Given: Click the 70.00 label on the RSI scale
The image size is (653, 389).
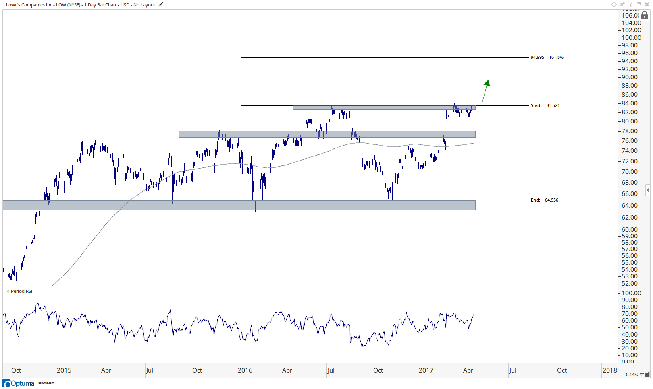Looking at the screenshot, I should [630, 314].
